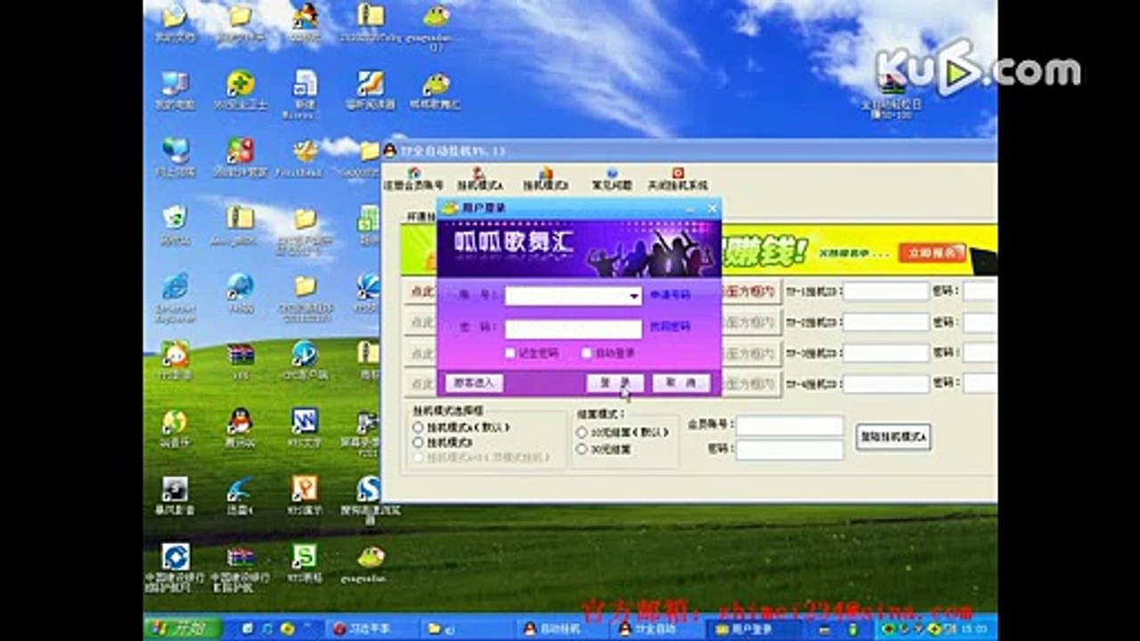Open My Documents desktop icon
This screenshot has width=1140, height=641.
[x=175, y=23]
